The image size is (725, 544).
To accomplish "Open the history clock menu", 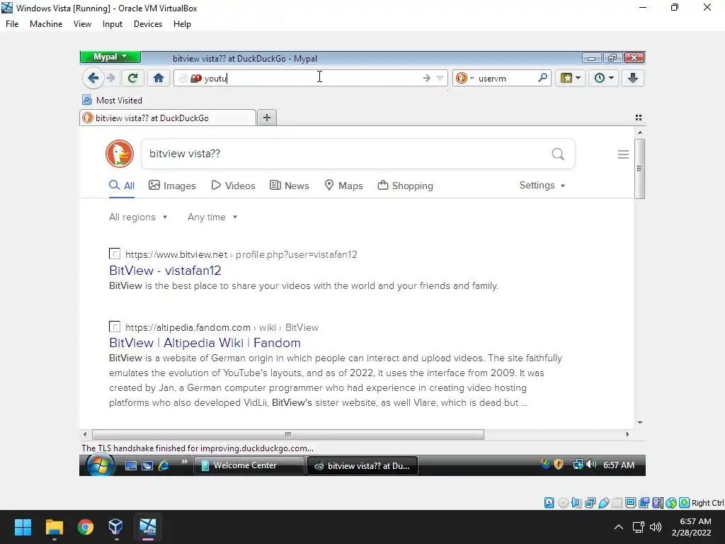I will coord(603,78).
